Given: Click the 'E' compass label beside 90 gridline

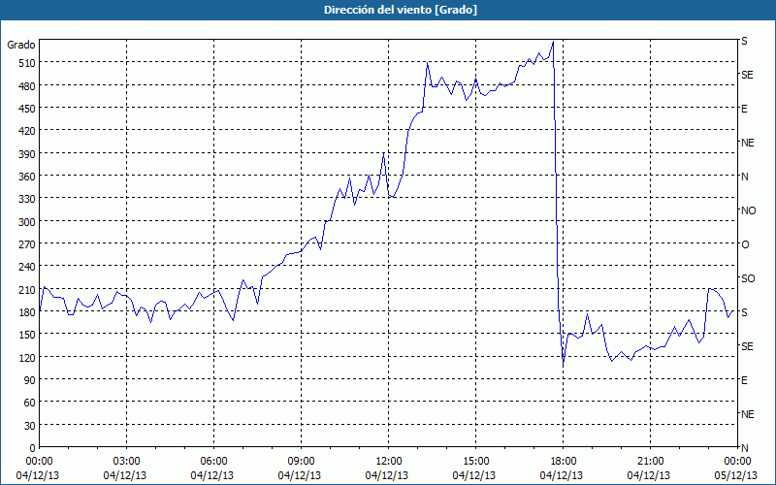Looking at the screenshot, I should (x=744, y=380).
